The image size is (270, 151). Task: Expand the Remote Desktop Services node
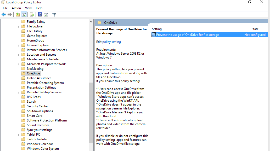(18, 92)
